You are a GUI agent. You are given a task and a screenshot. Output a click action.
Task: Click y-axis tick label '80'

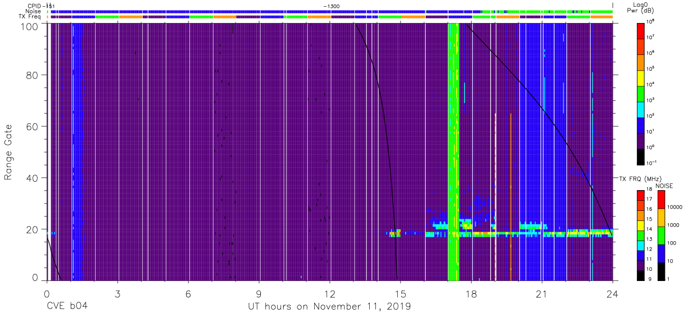pos(33,76)
